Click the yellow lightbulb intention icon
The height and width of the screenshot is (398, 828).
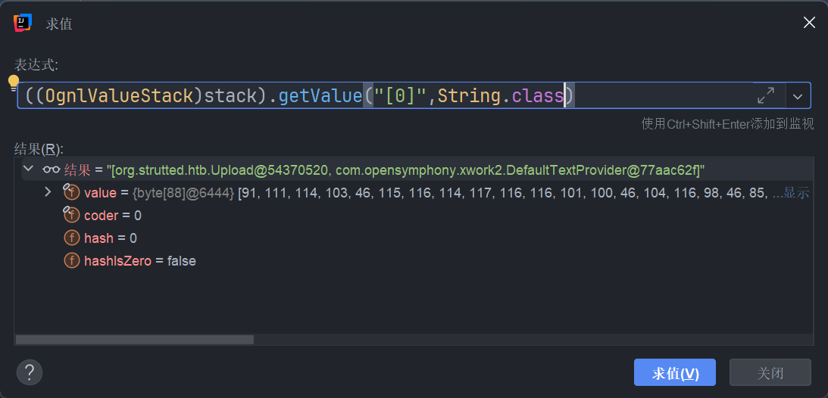click(x=13, y=82)
